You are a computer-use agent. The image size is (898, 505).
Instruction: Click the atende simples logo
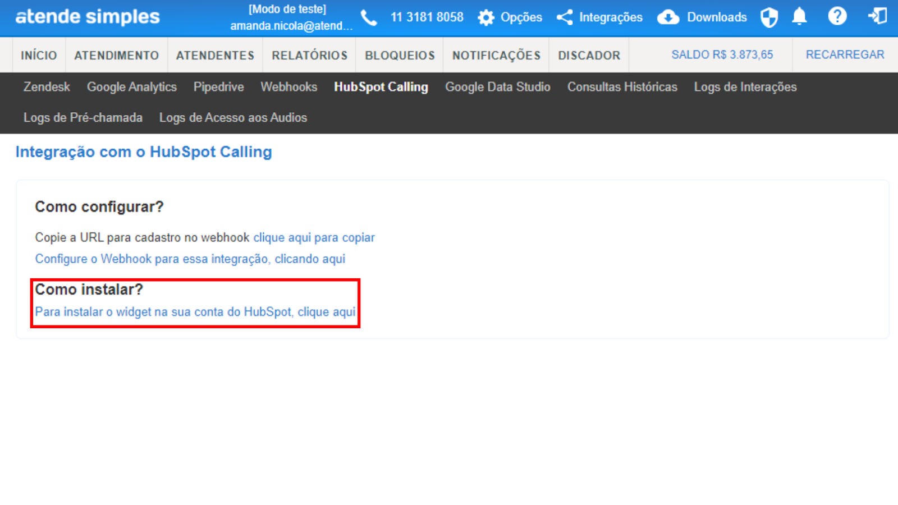click(88, 17)
